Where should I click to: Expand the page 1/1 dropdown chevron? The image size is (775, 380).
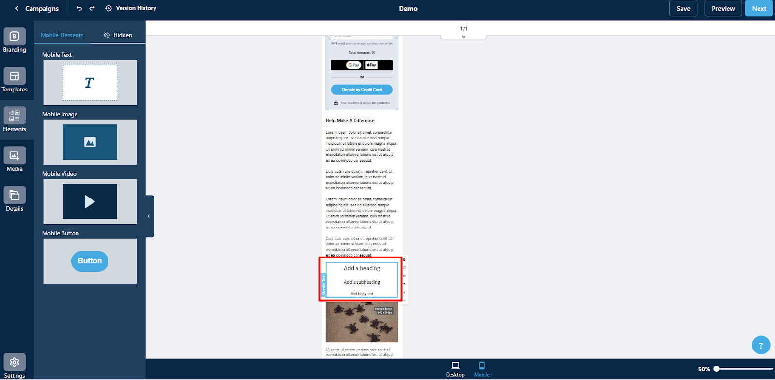464,37
